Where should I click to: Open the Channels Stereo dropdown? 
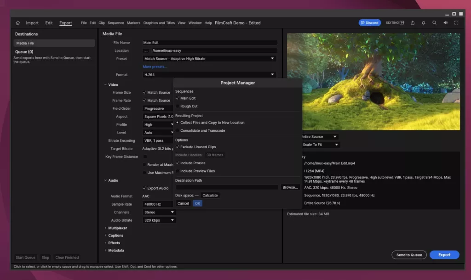pos(159,212)
